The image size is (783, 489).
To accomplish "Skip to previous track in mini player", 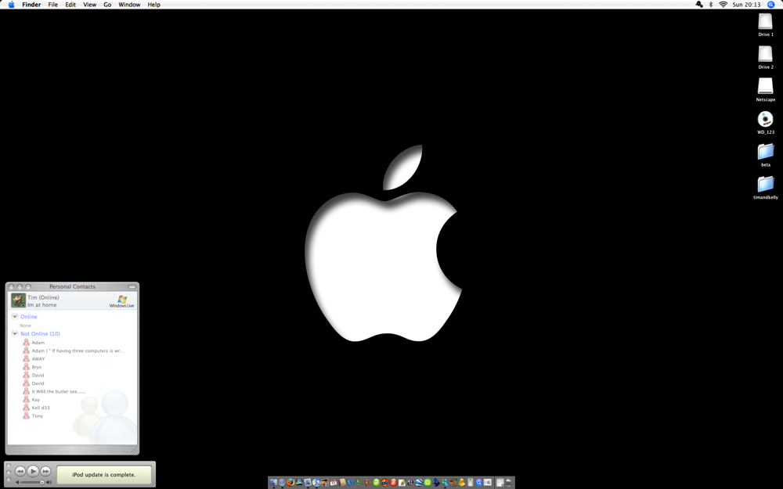I will point(20,470).
